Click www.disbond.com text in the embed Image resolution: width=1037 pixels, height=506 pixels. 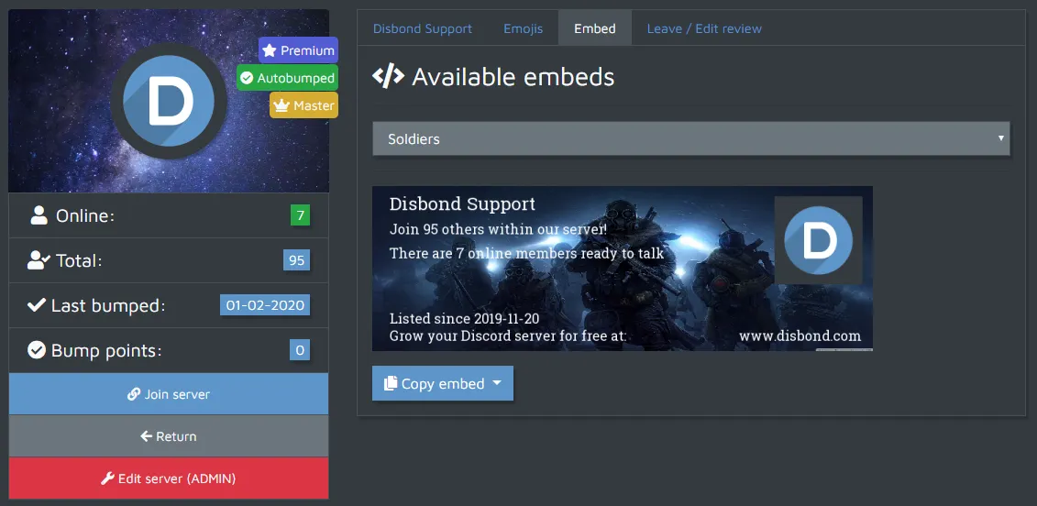coord(800,335)
